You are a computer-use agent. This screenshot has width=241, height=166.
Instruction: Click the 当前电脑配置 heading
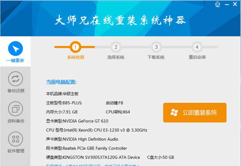(61, 82)
